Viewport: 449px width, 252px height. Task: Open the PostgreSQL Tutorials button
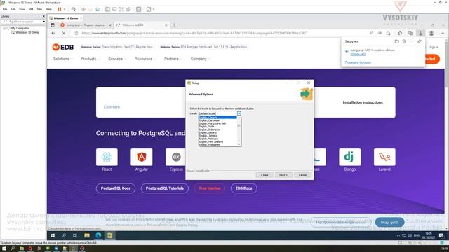pos(165,188)
